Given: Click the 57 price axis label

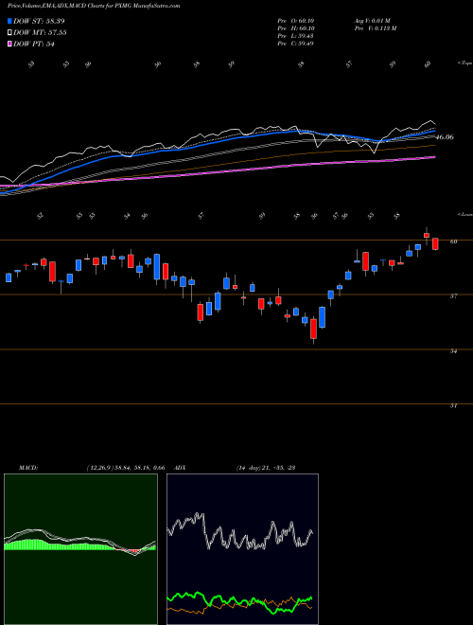Looking at the screenshot, I should 453,296.
